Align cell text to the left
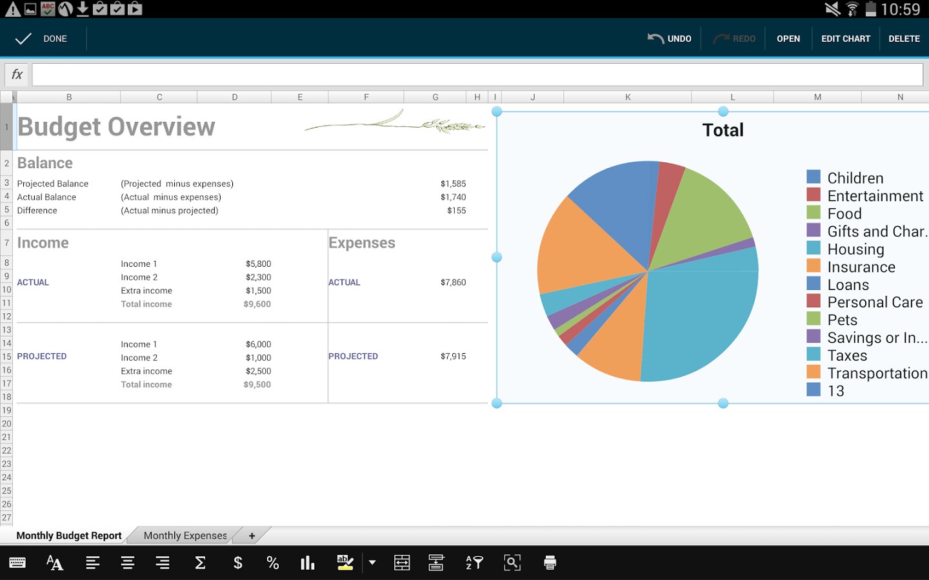The image size is (929, 580). pos(93,563)
